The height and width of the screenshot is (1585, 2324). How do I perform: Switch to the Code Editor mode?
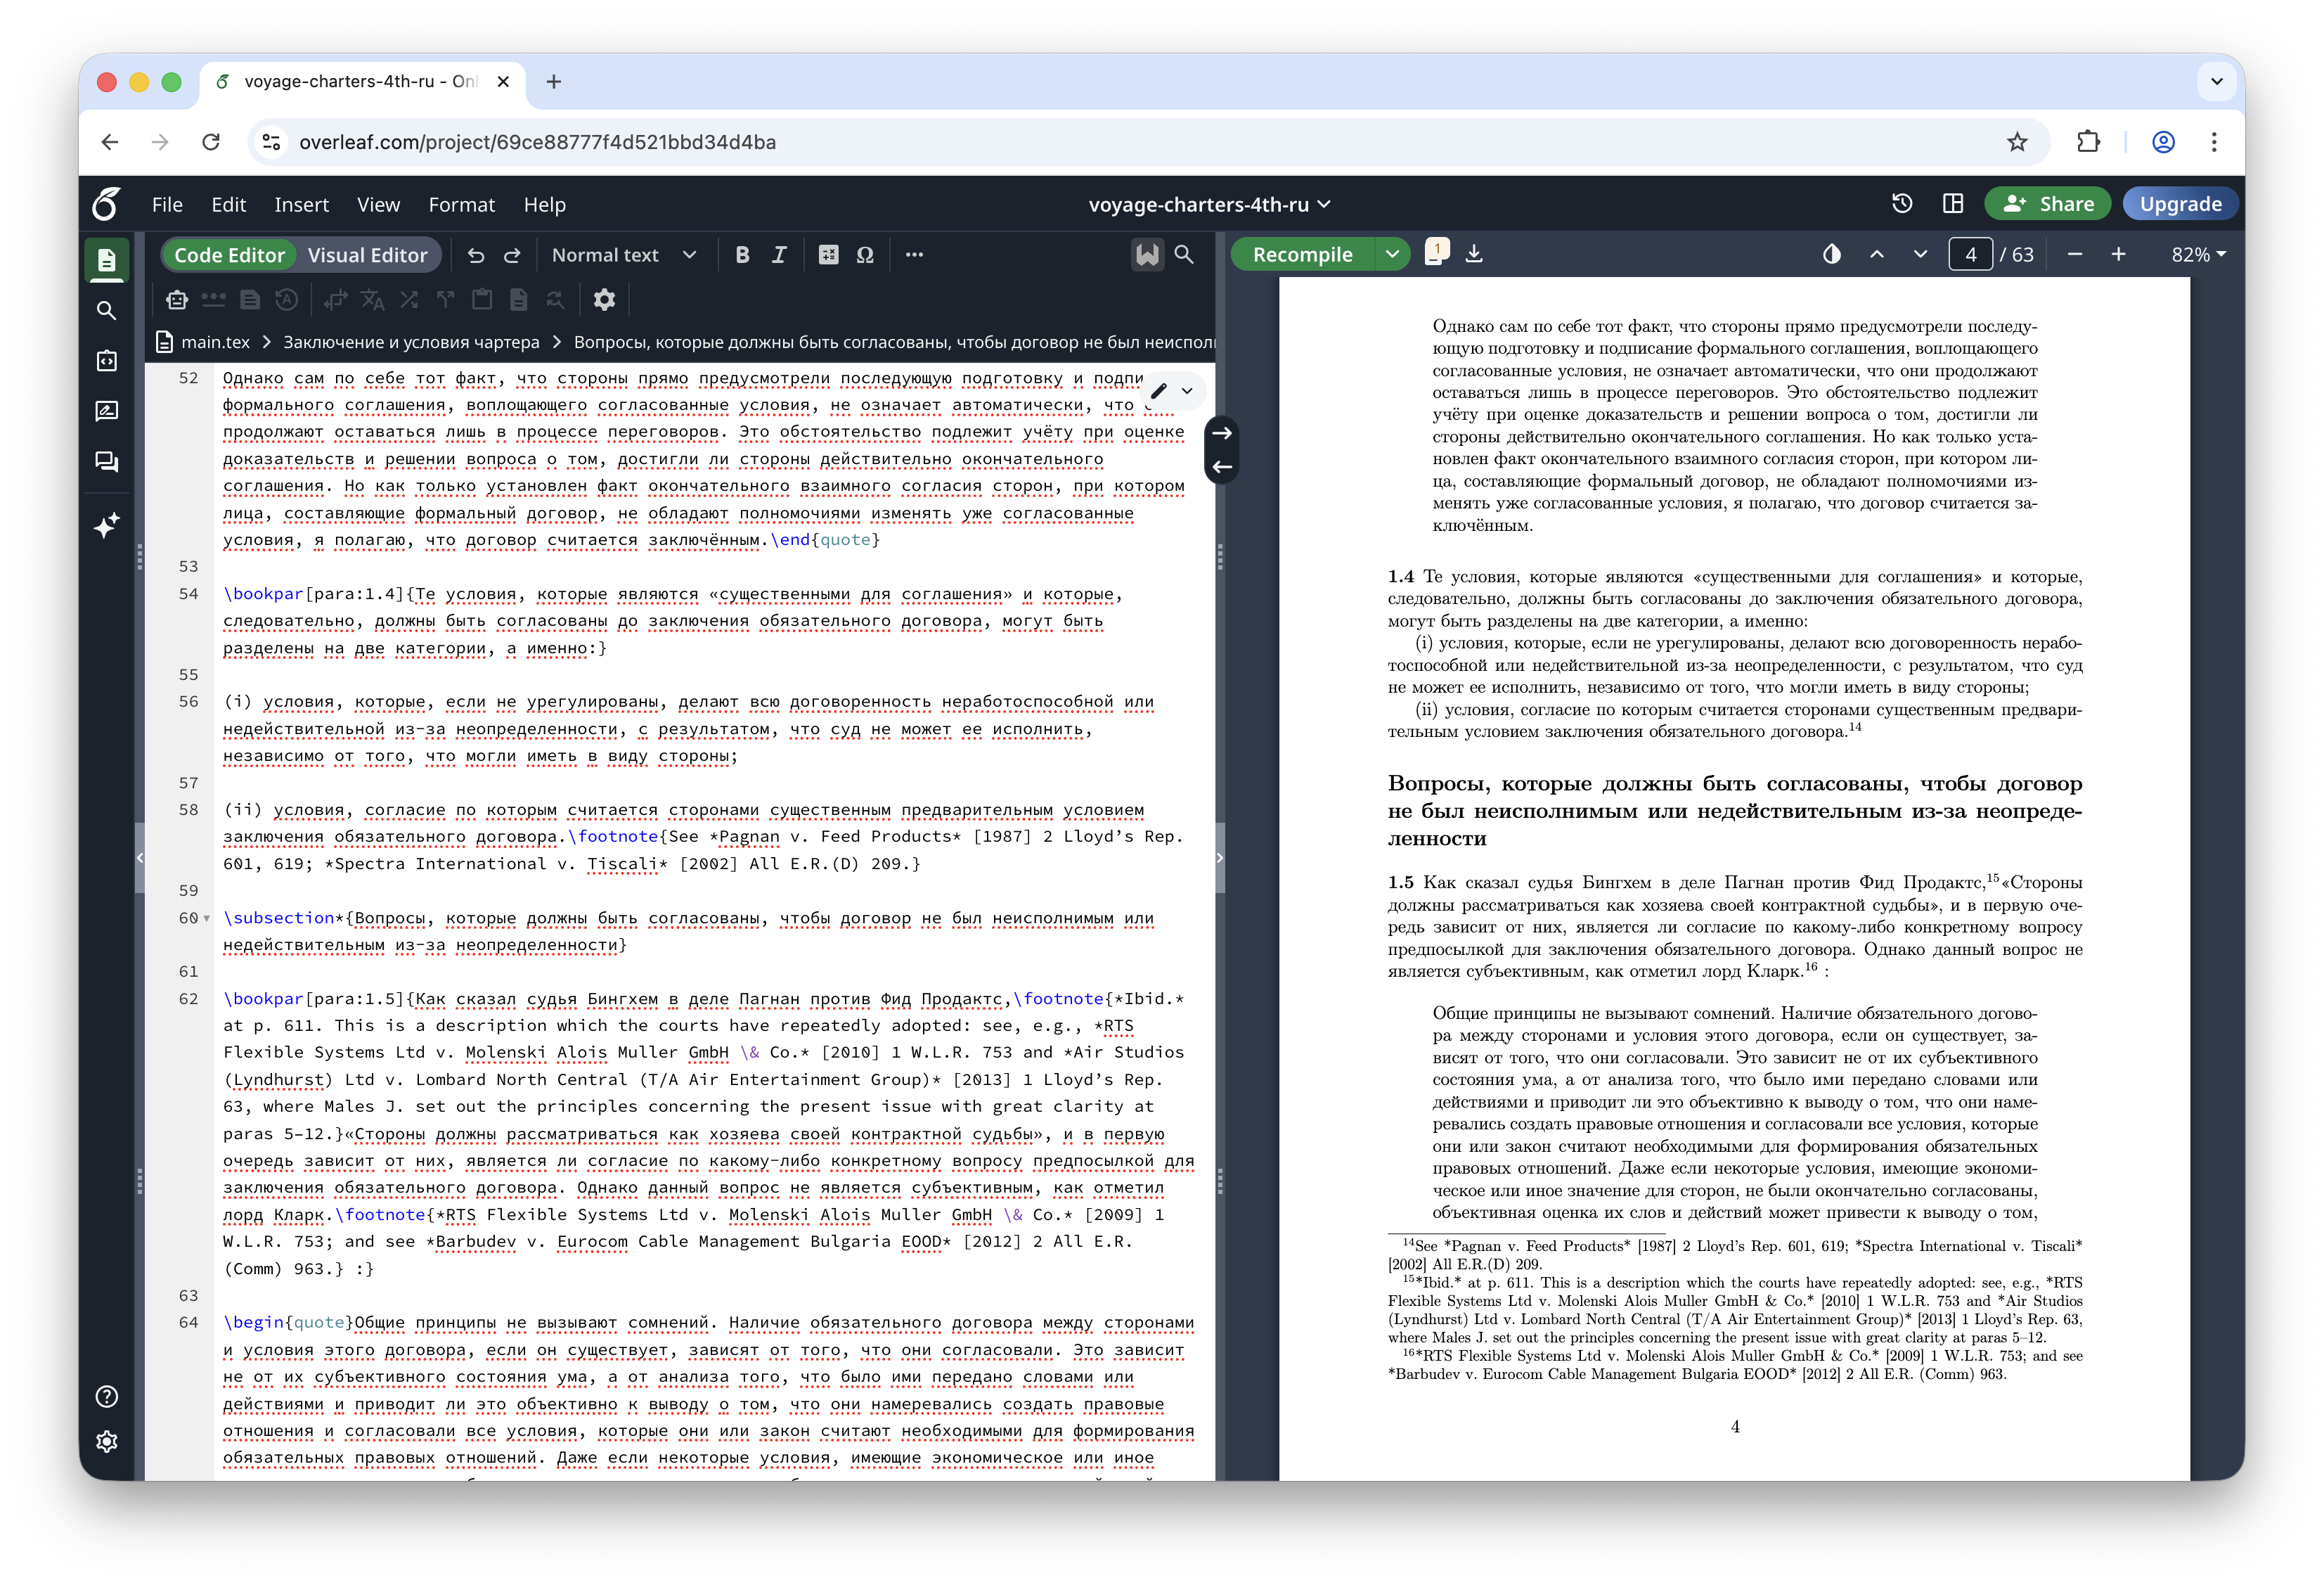click(x=229, y=255)
